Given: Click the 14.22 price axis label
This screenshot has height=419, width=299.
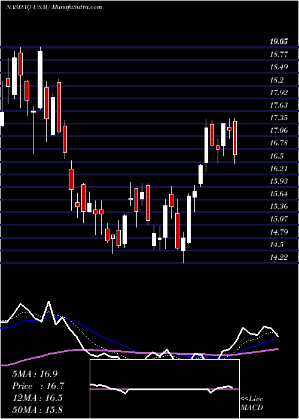Looking at the screenshot, I should click(x=279, y=257).
